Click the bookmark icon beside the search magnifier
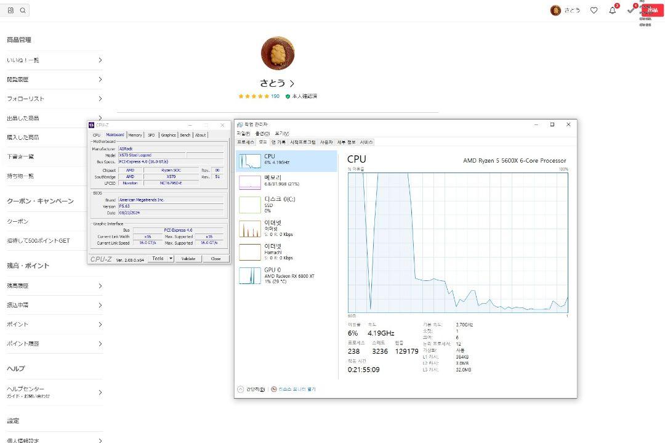Screen dimensions: 665x443 click(x=10, y=10)
